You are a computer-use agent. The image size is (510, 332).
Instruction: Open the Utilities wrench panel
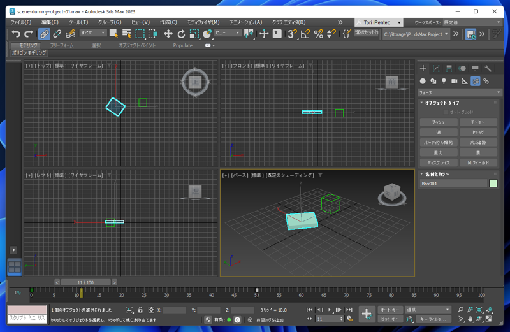(x=488, y=68)
